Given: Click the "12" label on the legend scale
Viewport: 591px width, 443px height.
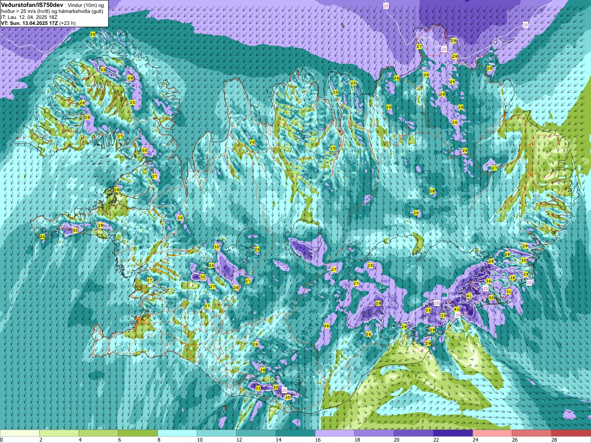Looking at the screenshot, I should [239, 440].
